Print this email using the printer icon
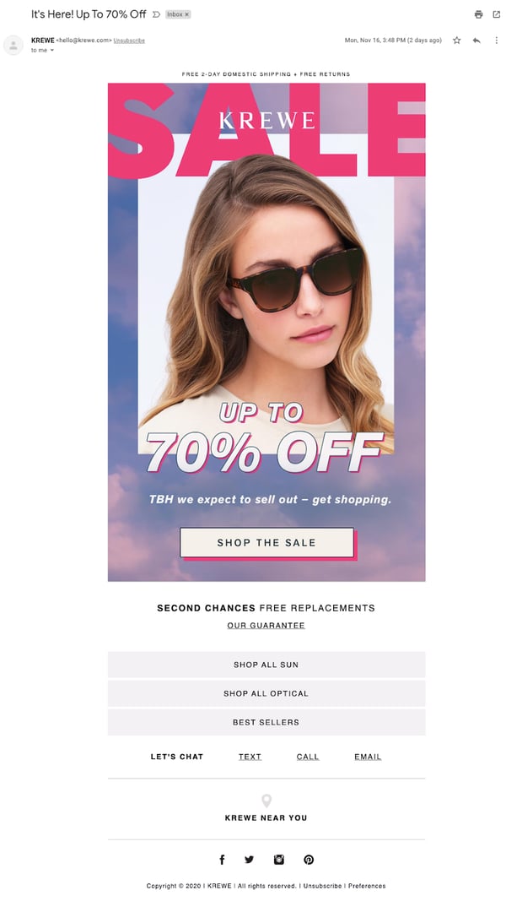 click(x=478, y=14)
